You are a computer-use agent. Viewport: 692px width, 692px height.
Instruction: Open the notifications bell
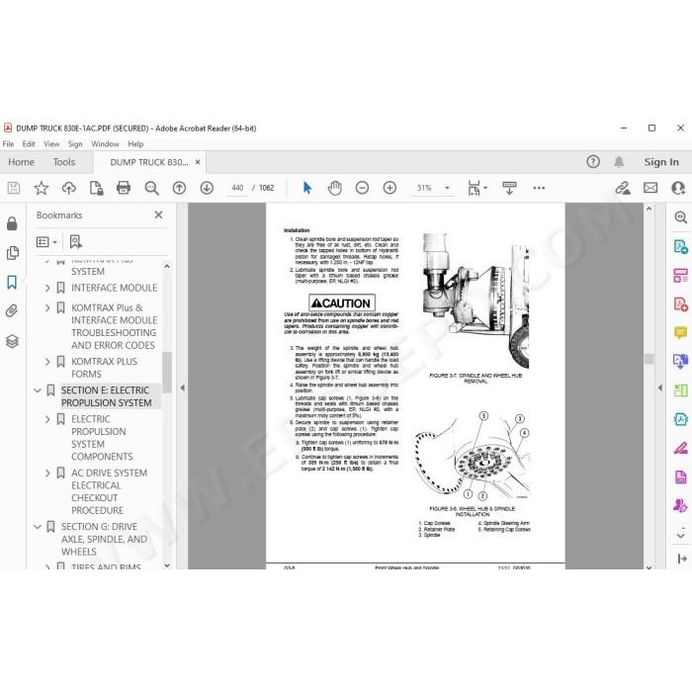pos(619,162)
